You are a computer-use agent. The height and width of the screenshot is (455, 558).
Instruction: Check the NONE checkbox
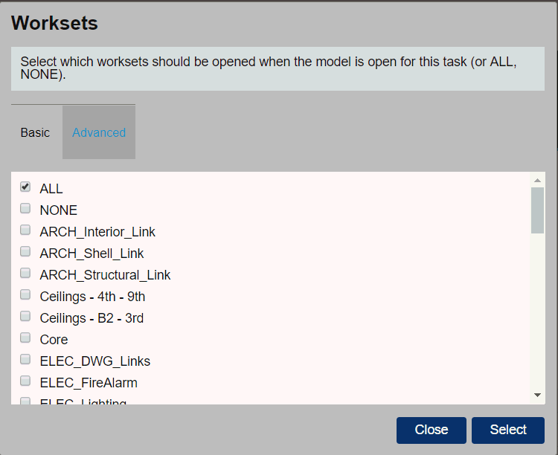tap(25, 208)
